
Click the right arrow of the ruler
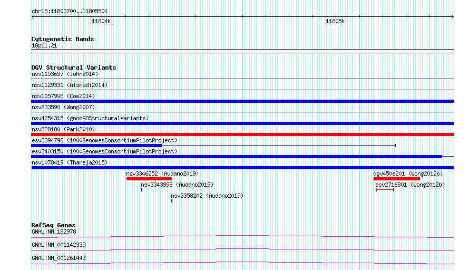(x=453, y=16)
